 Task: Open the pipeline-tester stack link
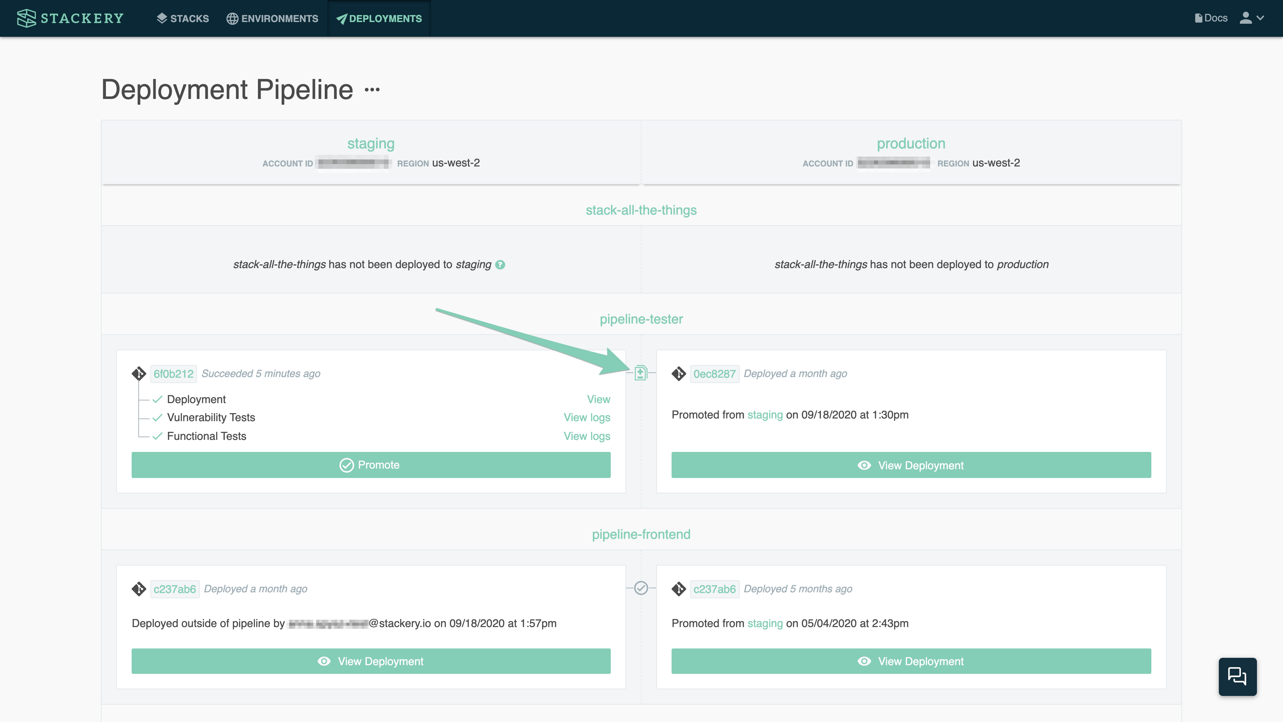click(x=641, y=319)
